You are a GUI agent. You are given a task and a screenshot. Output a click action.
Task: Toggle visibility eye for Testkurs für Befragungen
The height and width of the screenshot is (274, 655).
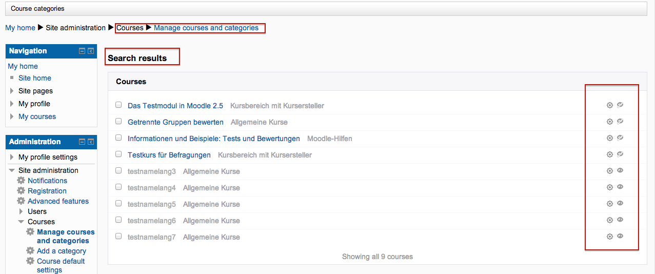pos(620,154)
